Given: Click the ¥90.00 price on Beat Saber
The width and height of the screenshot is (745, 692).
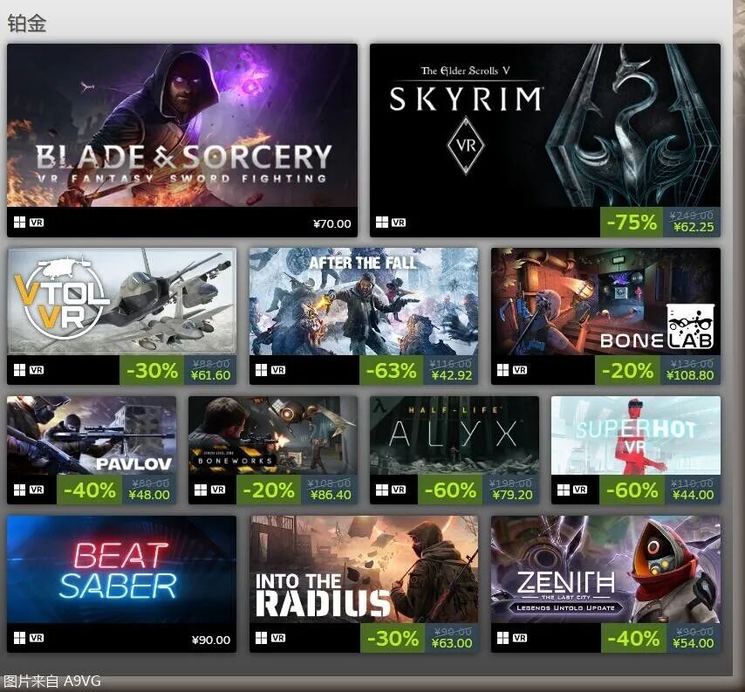Looking at the screenshot, I should coord(211,641).
